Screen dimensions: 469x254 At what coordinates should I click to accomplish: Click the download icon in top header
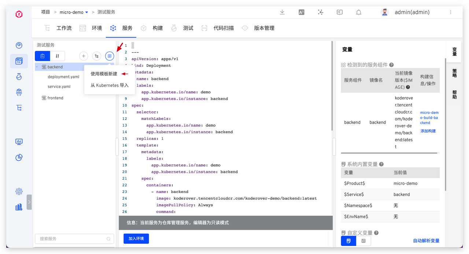point(282,12)
